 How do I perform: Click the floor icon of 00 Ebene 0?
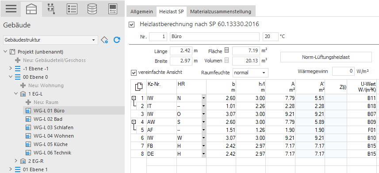click(18, 77)
